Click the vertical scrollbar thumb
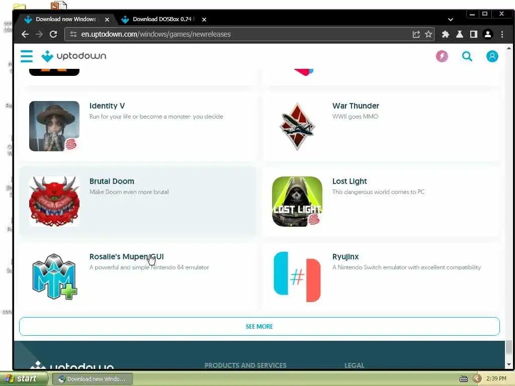The width and height of the screenshot is (515, 386). [x=509, y=348]
